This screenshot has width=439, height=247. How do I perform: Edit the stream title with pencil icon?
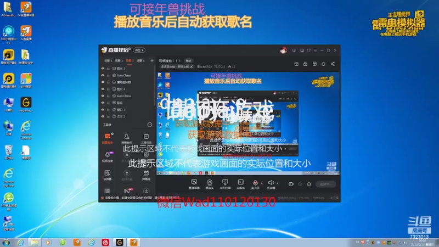[x=192, y=66]
